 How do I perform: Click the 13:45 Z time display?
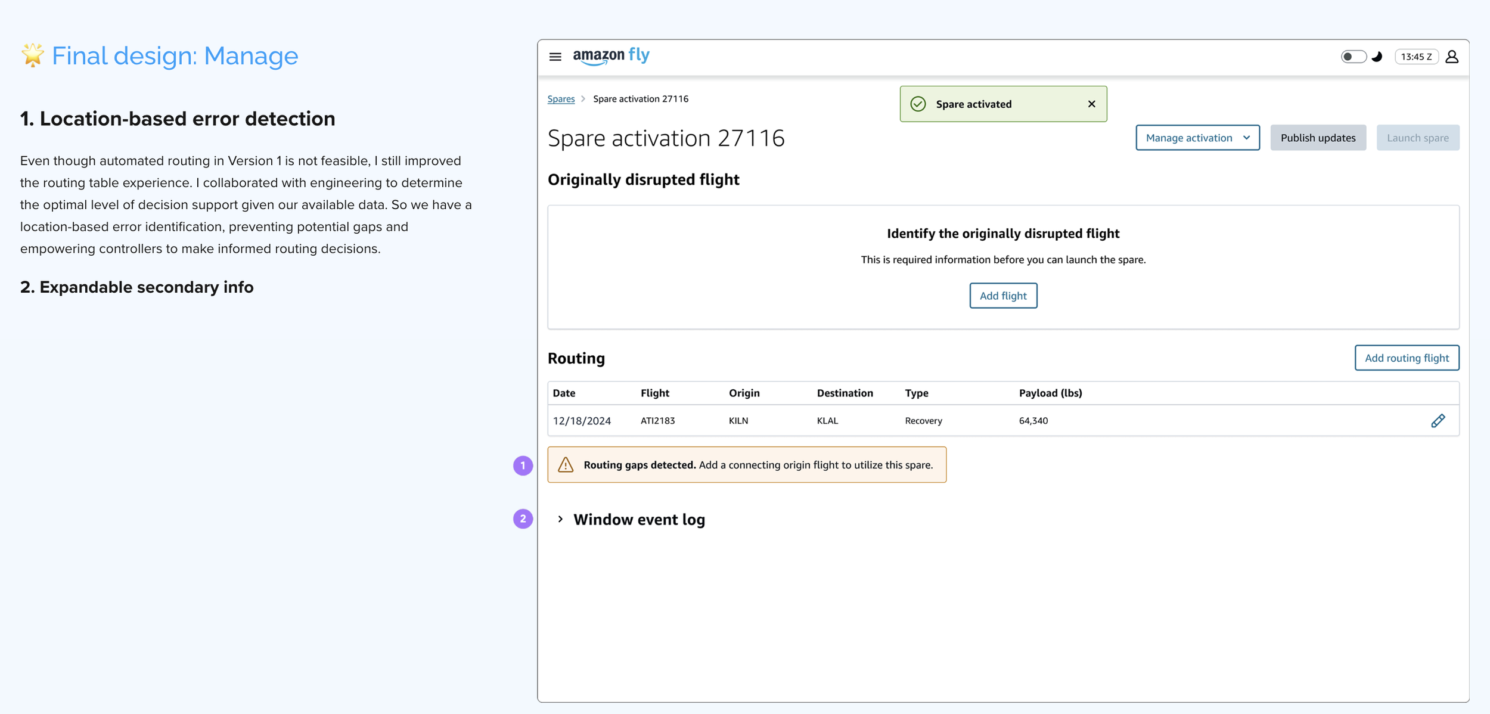[1416, 57]
